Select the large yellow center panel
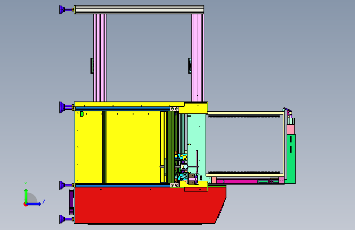The image size is (355, 230). tap(133, 147)
